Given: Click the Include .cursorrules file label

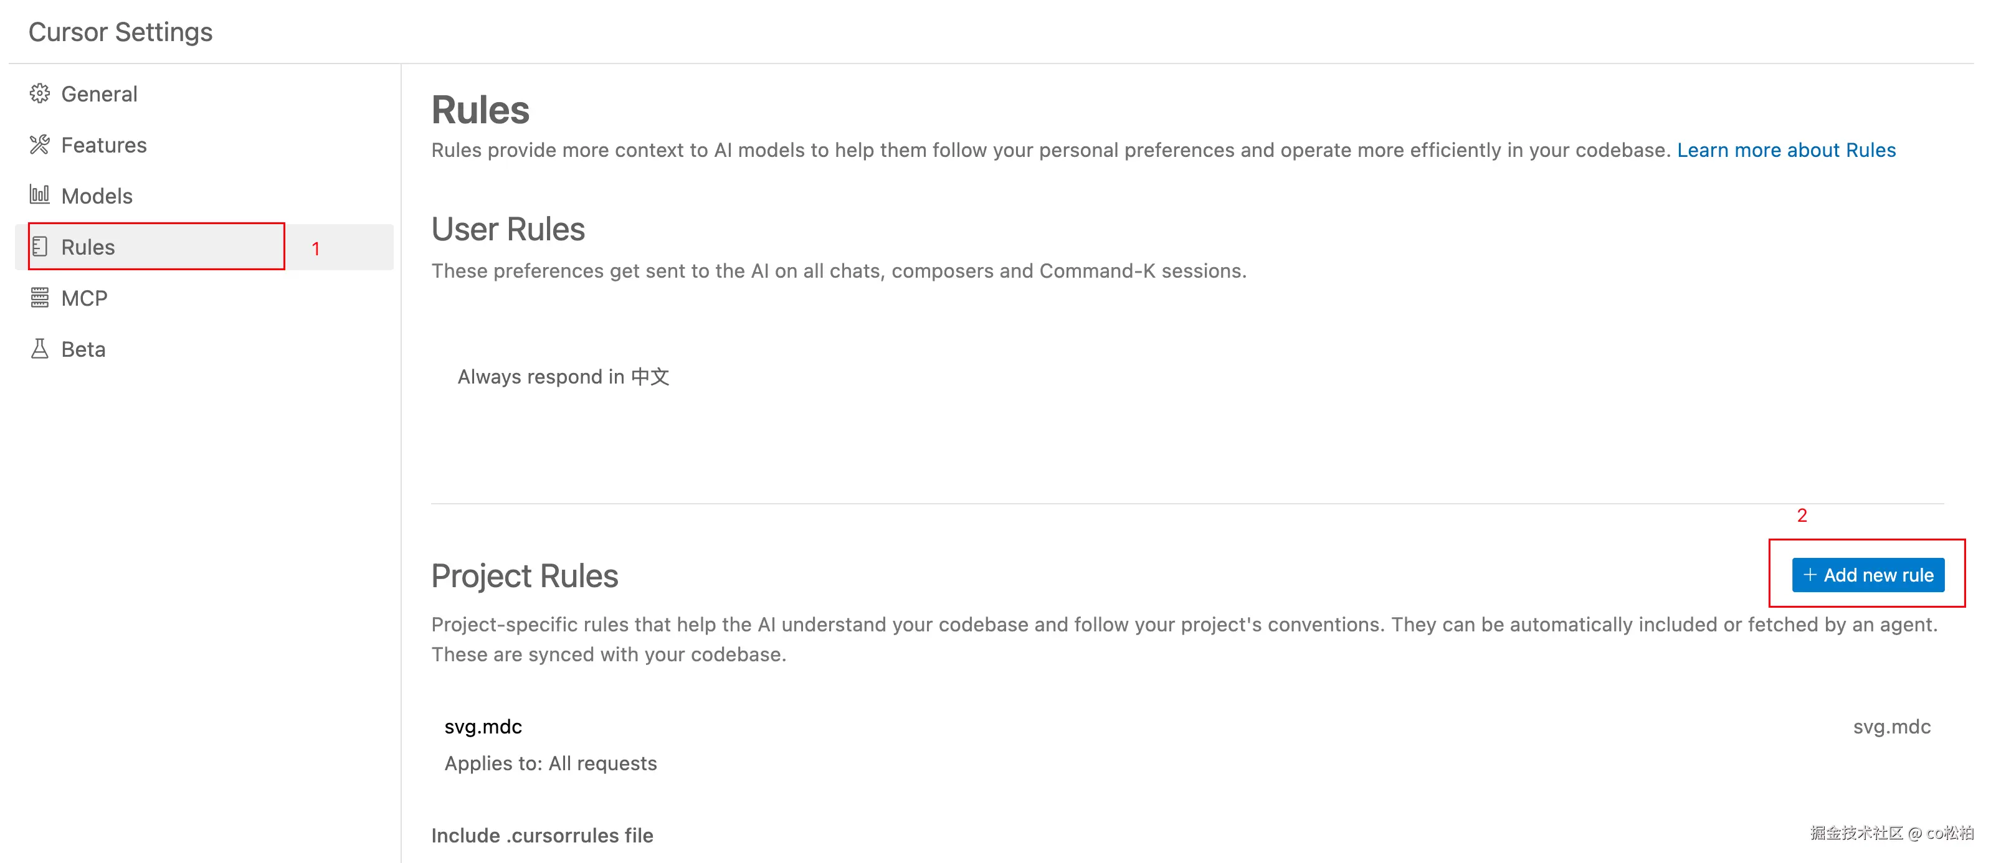Looking at the screenshot, I should click(x=541, y=836).
